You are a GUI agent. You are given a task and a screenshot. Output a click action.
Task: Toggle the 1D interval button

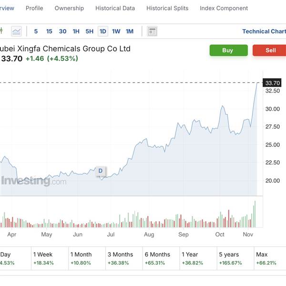[103, 31]
